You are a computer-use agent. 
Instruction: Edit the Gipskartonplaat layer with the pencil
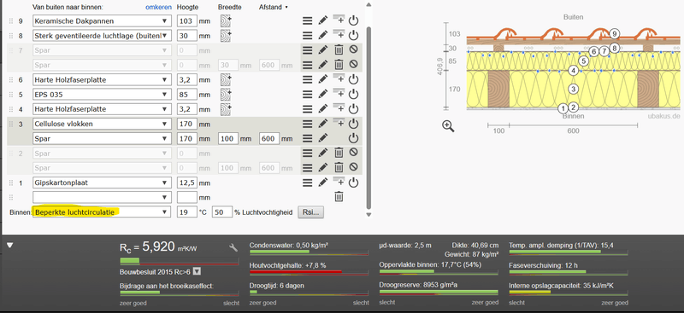point(323,183)
